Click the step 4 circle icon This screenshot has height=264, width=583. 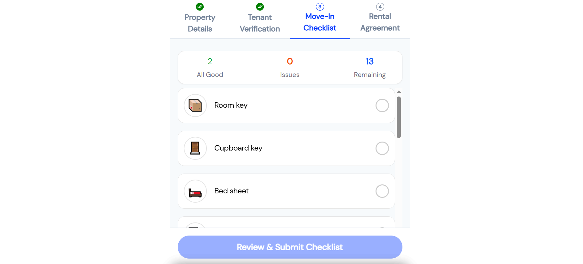pyautogui.click(x=380, y=7)
